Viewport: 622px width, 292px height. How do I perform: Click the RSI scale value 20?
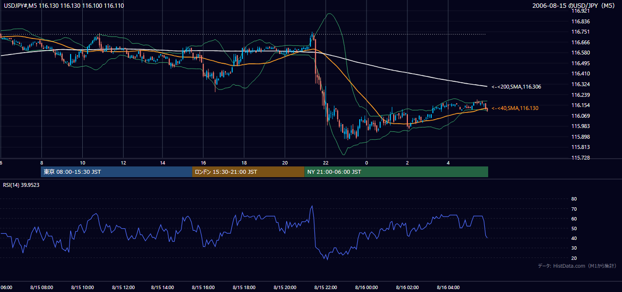pyautogui.click(x=574, y=258)
